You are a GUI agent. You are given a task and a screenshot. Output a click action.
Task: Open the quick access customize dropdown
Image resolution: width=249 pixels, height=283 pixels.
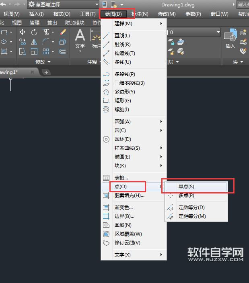(122, 4)
